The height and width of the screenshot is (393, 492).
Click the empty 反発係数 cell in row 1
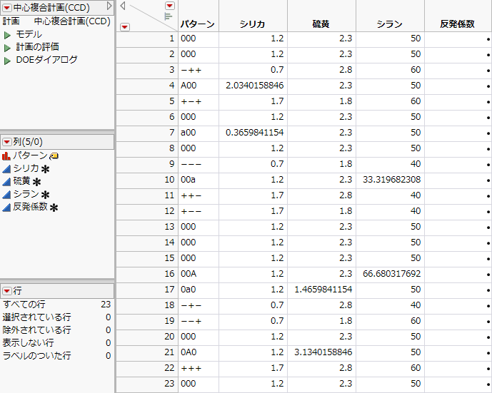click(x=457, y=39)
